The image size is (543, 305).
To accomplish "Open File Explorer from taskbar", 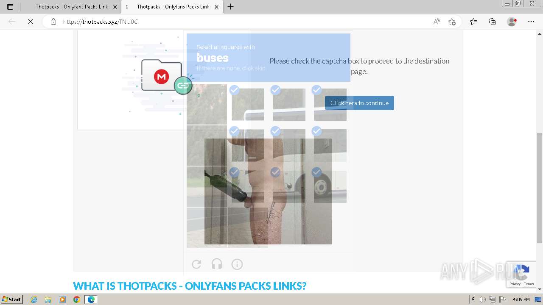I will coord(48,299).
